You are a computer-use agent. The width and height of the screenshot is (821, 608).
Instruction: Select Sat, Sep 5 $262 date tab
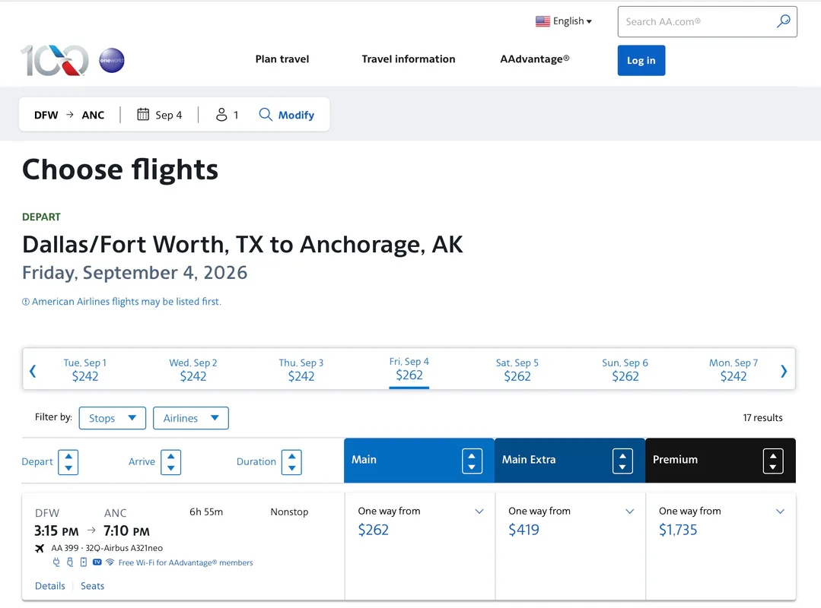[517, 369]
